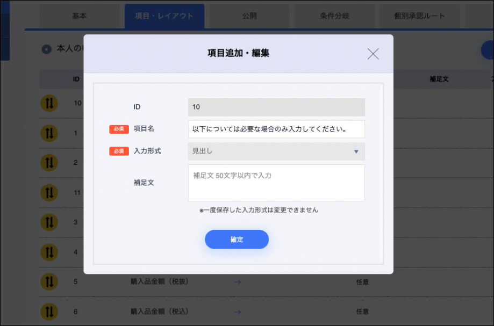Click the 補足文 textarea in the dialog
Screen dimensions: 494x326
tap(276, 182)
